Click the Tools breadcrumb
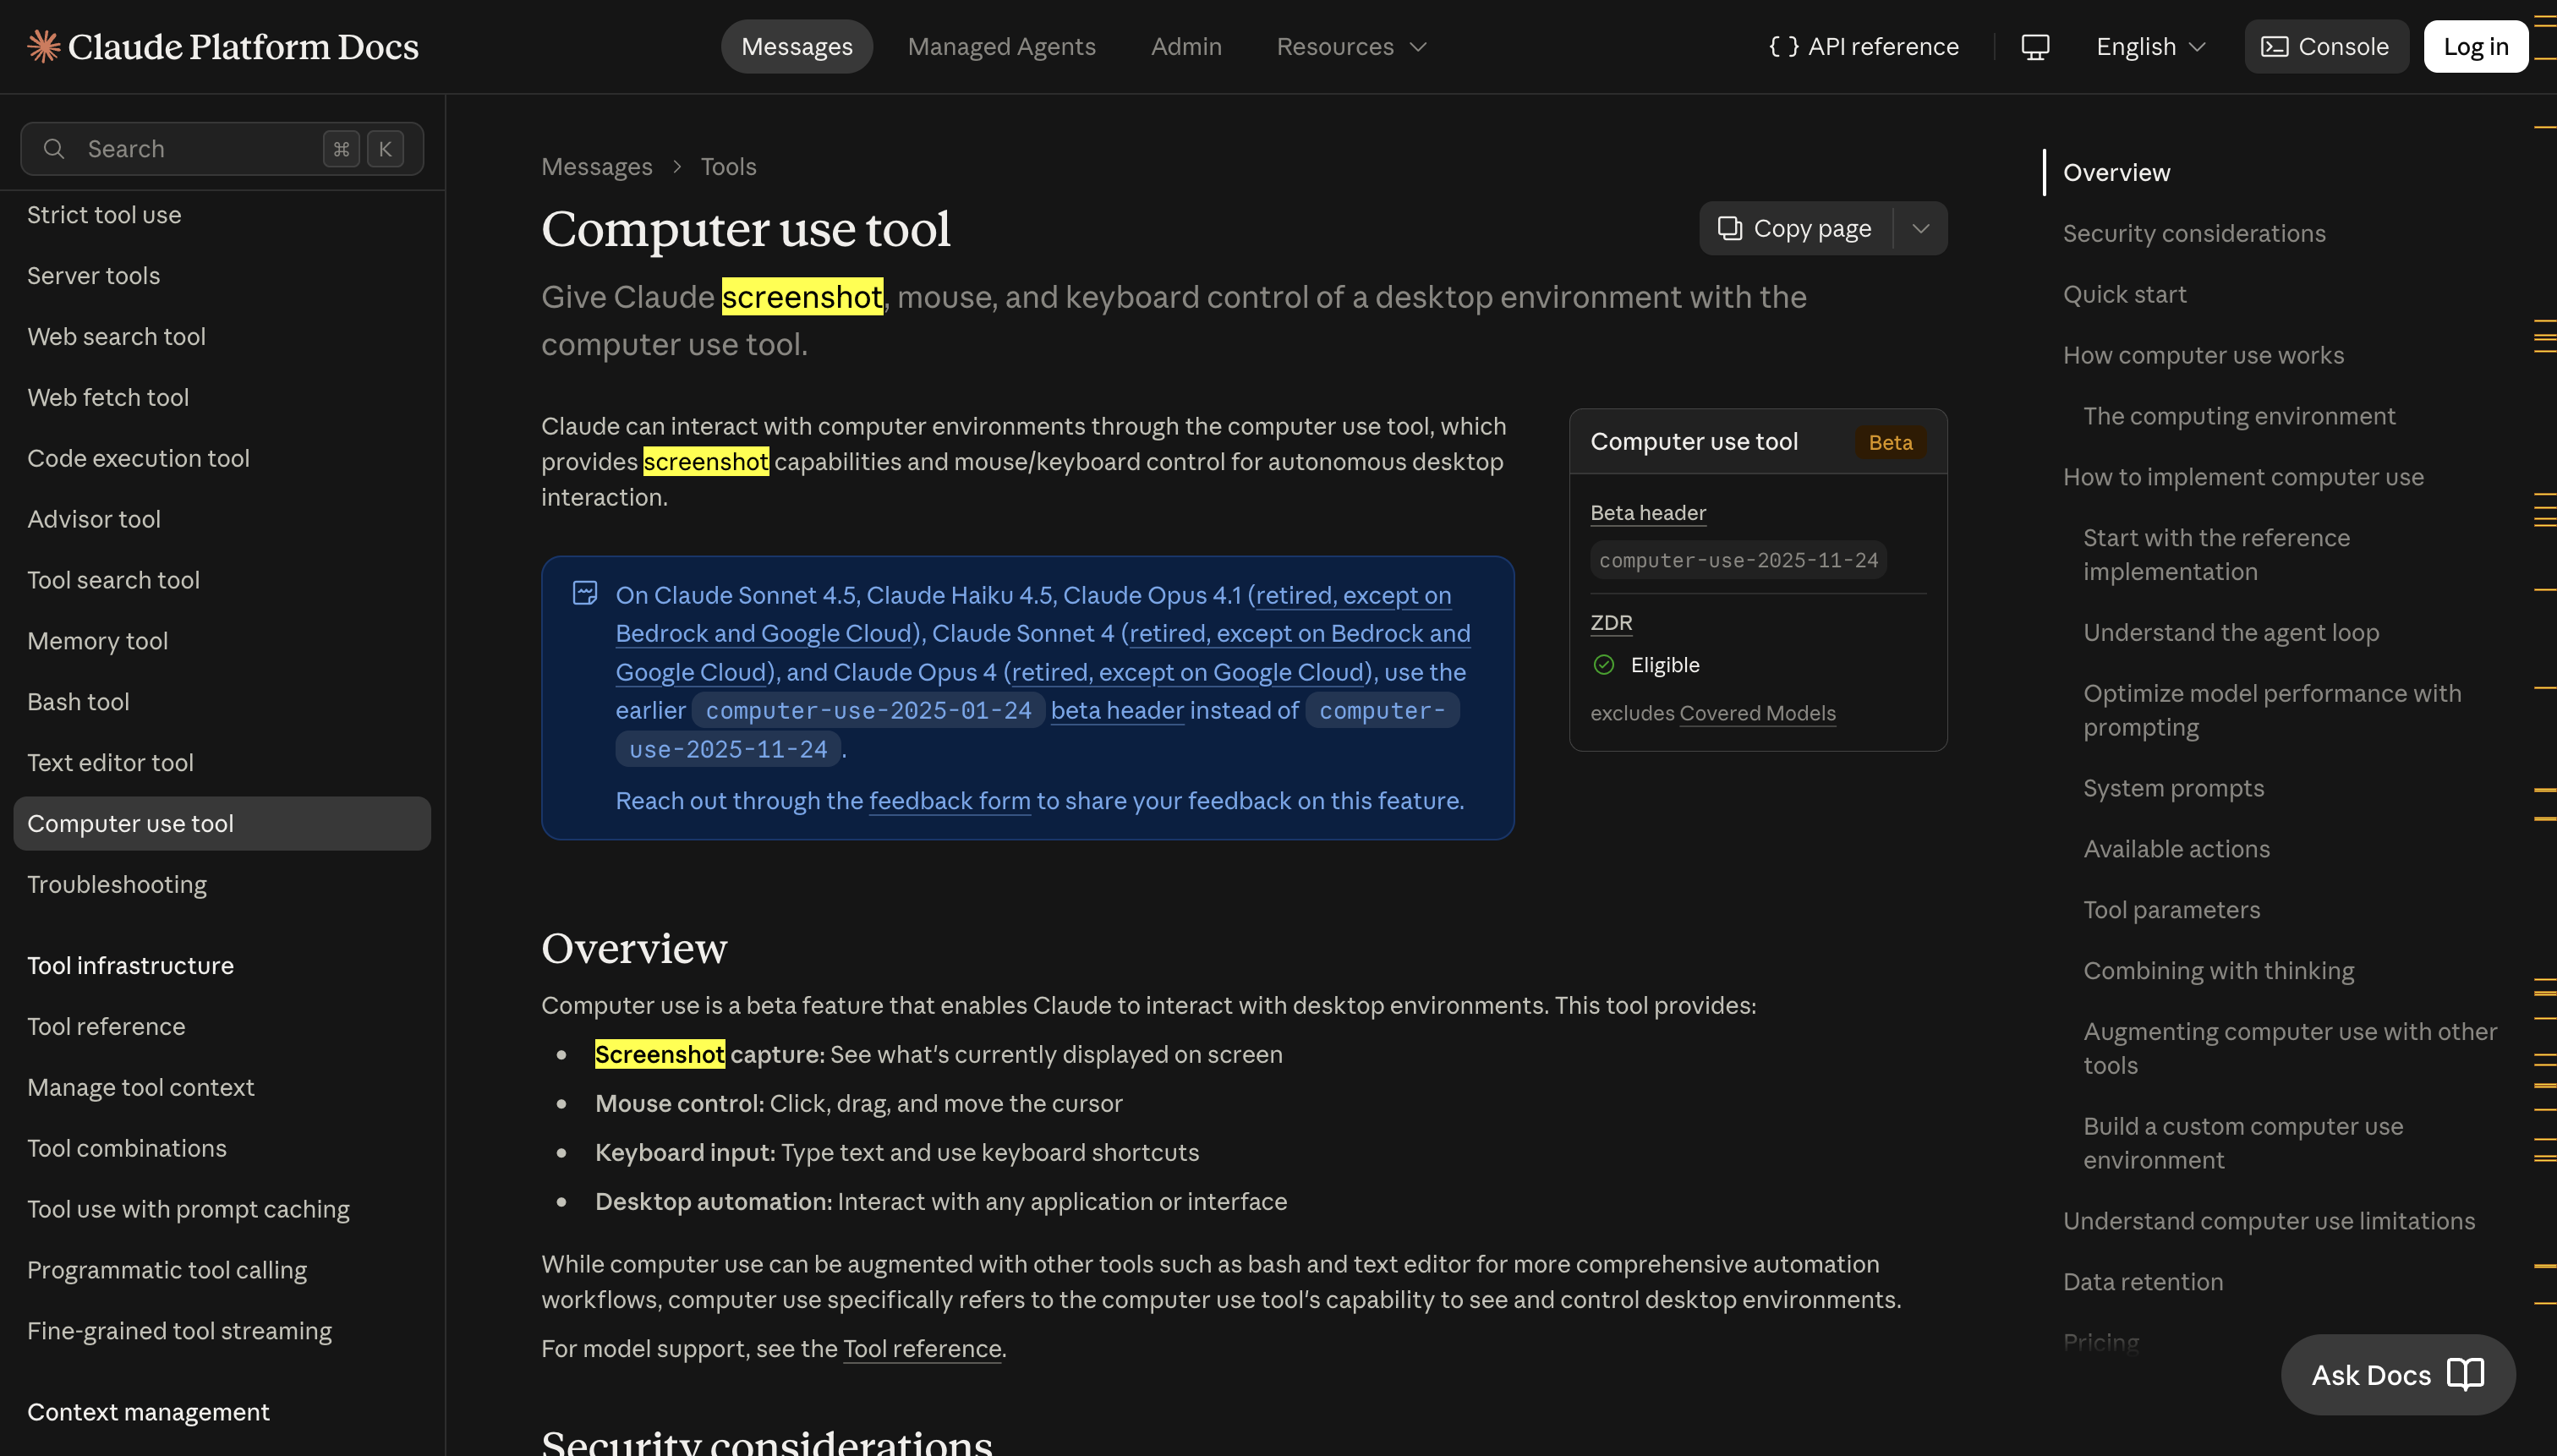2557x1456 pixels. click(x=728, y=167)
